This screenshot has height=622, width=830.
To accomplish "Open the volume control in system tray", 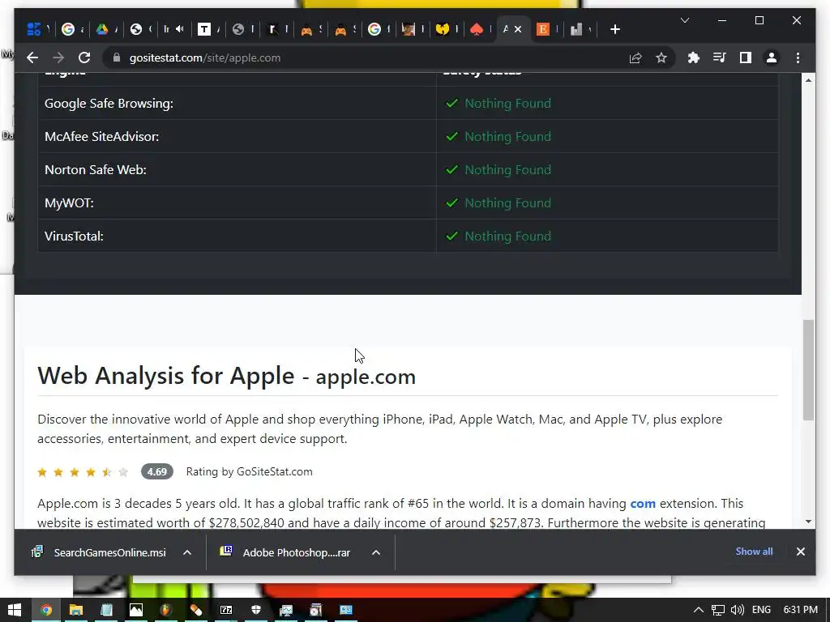I will pos(738,610).
